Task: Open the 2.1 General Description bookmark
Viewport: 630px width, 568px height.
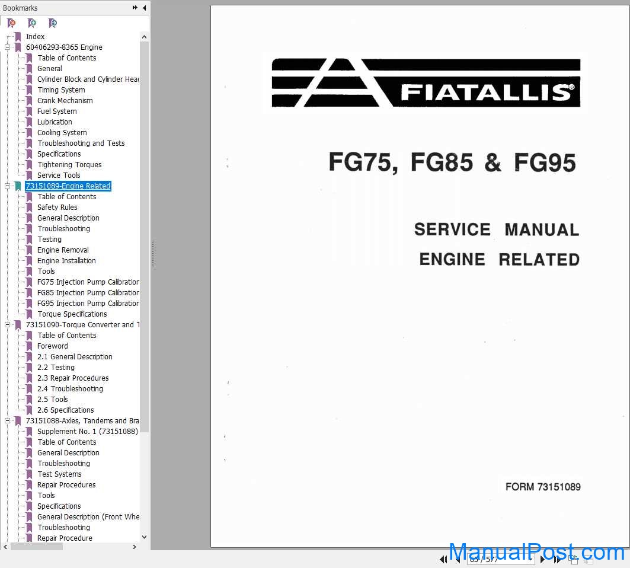Action: pos(75,356)
